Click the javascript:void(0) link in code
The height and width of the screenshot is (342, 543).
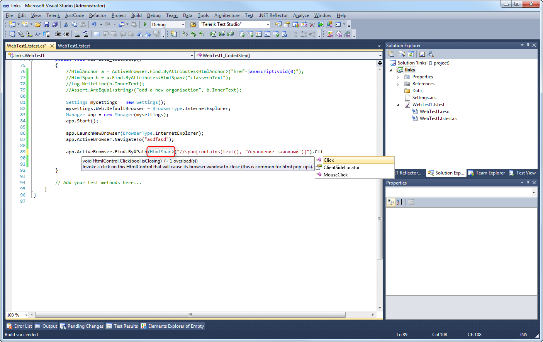pos(270,71)
